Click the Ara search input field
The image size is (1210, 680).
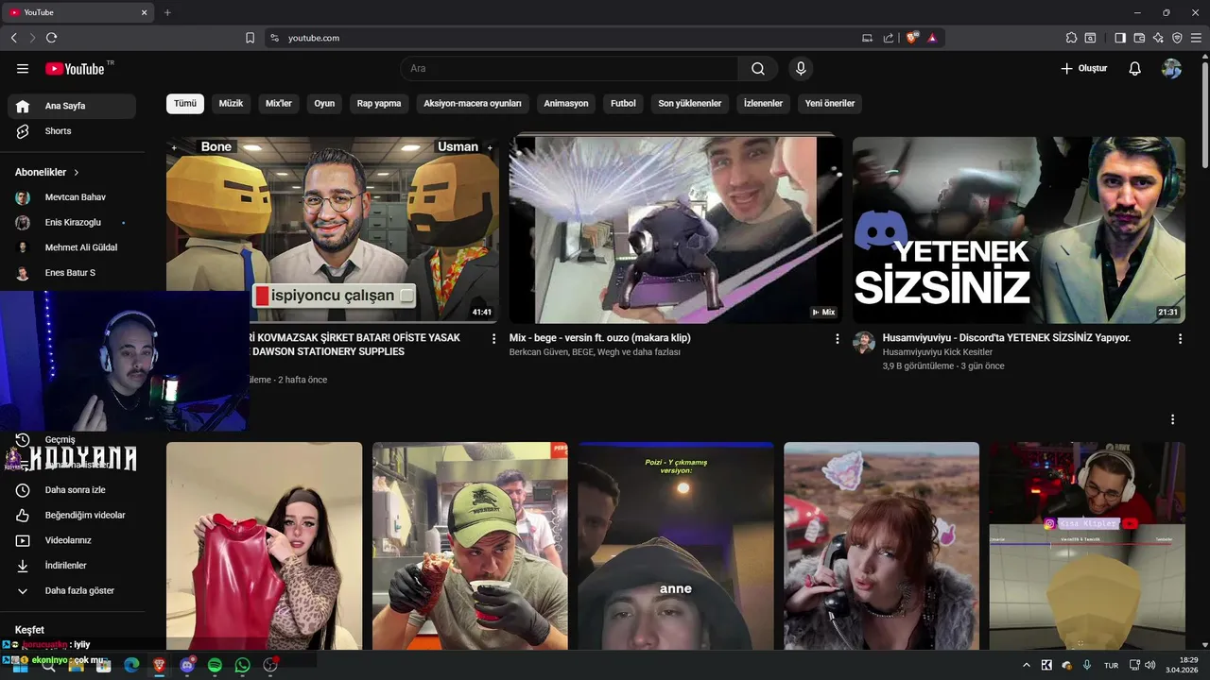(x=570, y=69)
